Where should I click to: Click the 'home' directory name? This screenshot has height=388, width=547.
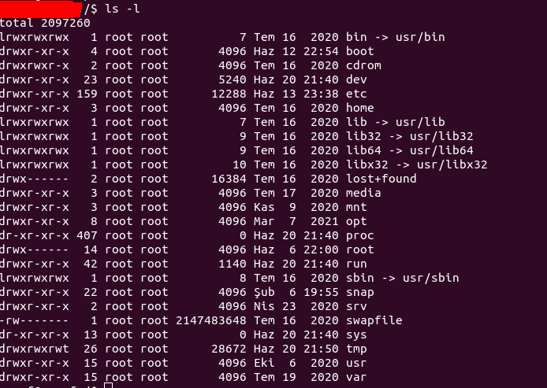pyautogui.click(x=359, y=108)
